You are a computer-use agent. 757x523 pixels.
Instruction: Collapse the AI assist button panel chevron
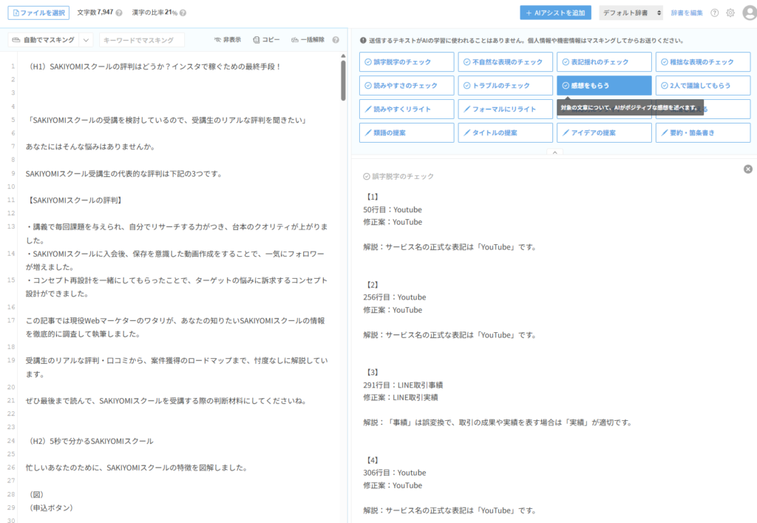554,152
